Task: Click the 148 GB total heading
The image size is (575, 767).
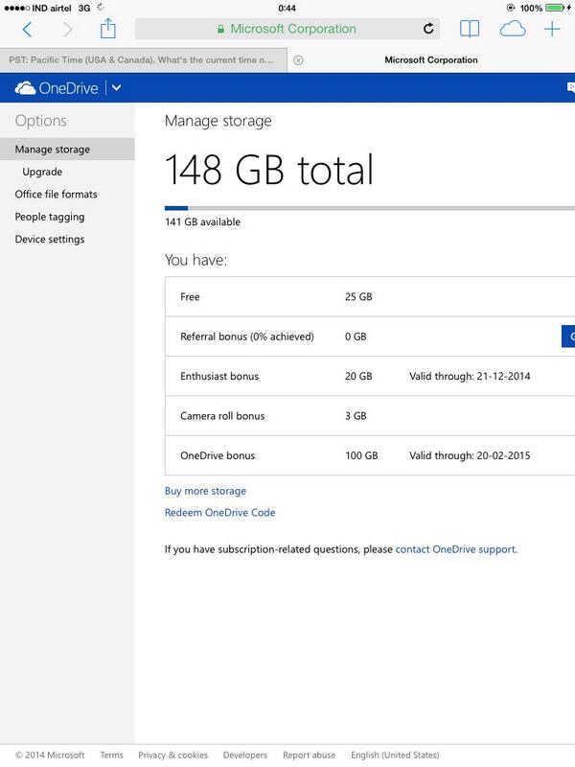Action: click(269, 170)
